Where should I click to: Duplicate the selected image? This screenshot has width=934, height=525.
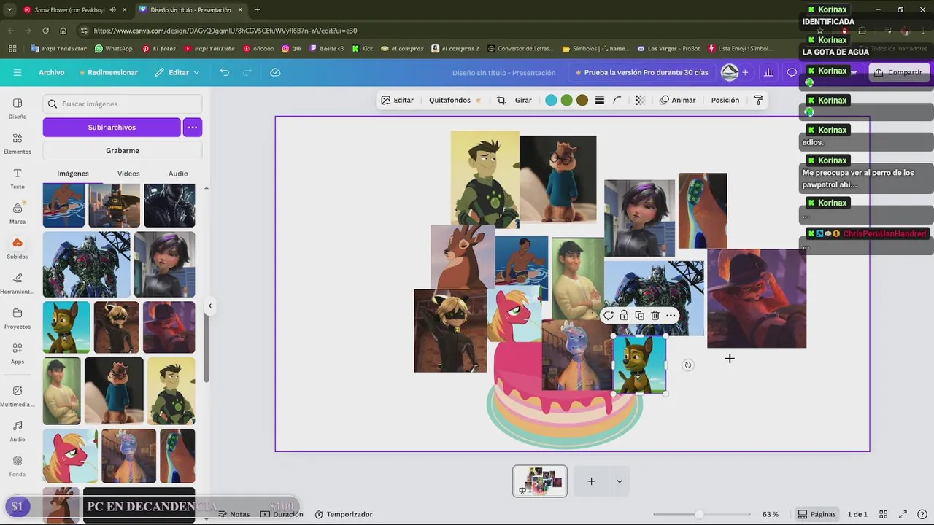639,316
